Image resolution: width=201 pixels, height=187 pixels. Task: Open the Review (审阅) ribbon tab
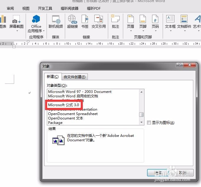10,9
